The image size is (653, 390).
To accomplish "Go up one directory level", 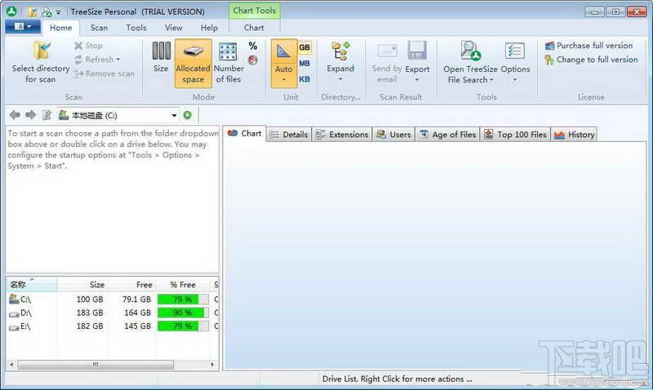I will pos(47,115).
